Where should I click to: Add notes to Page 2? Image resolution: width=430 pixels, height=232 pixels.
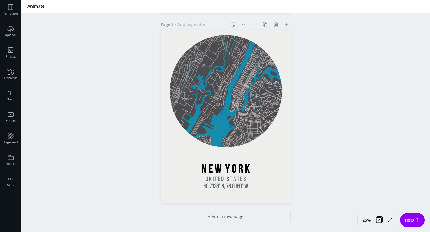[x=233, y=24]
